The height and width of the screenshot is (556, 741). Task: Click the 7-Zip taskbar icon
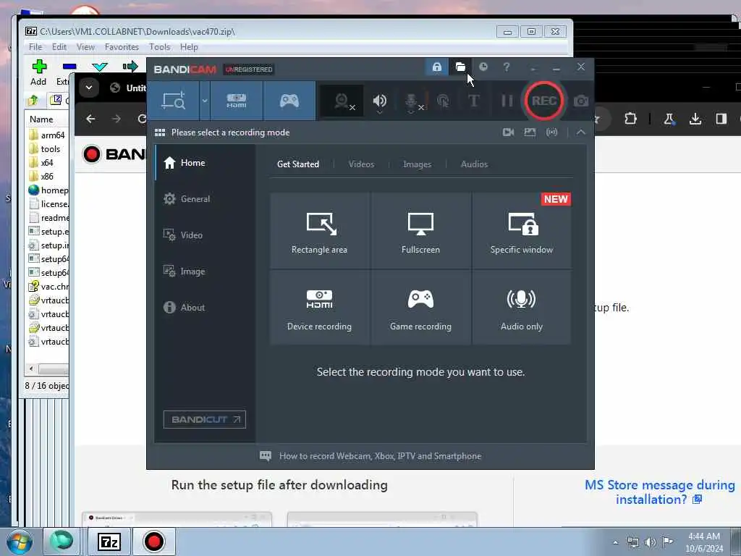[x=109, y=542]
